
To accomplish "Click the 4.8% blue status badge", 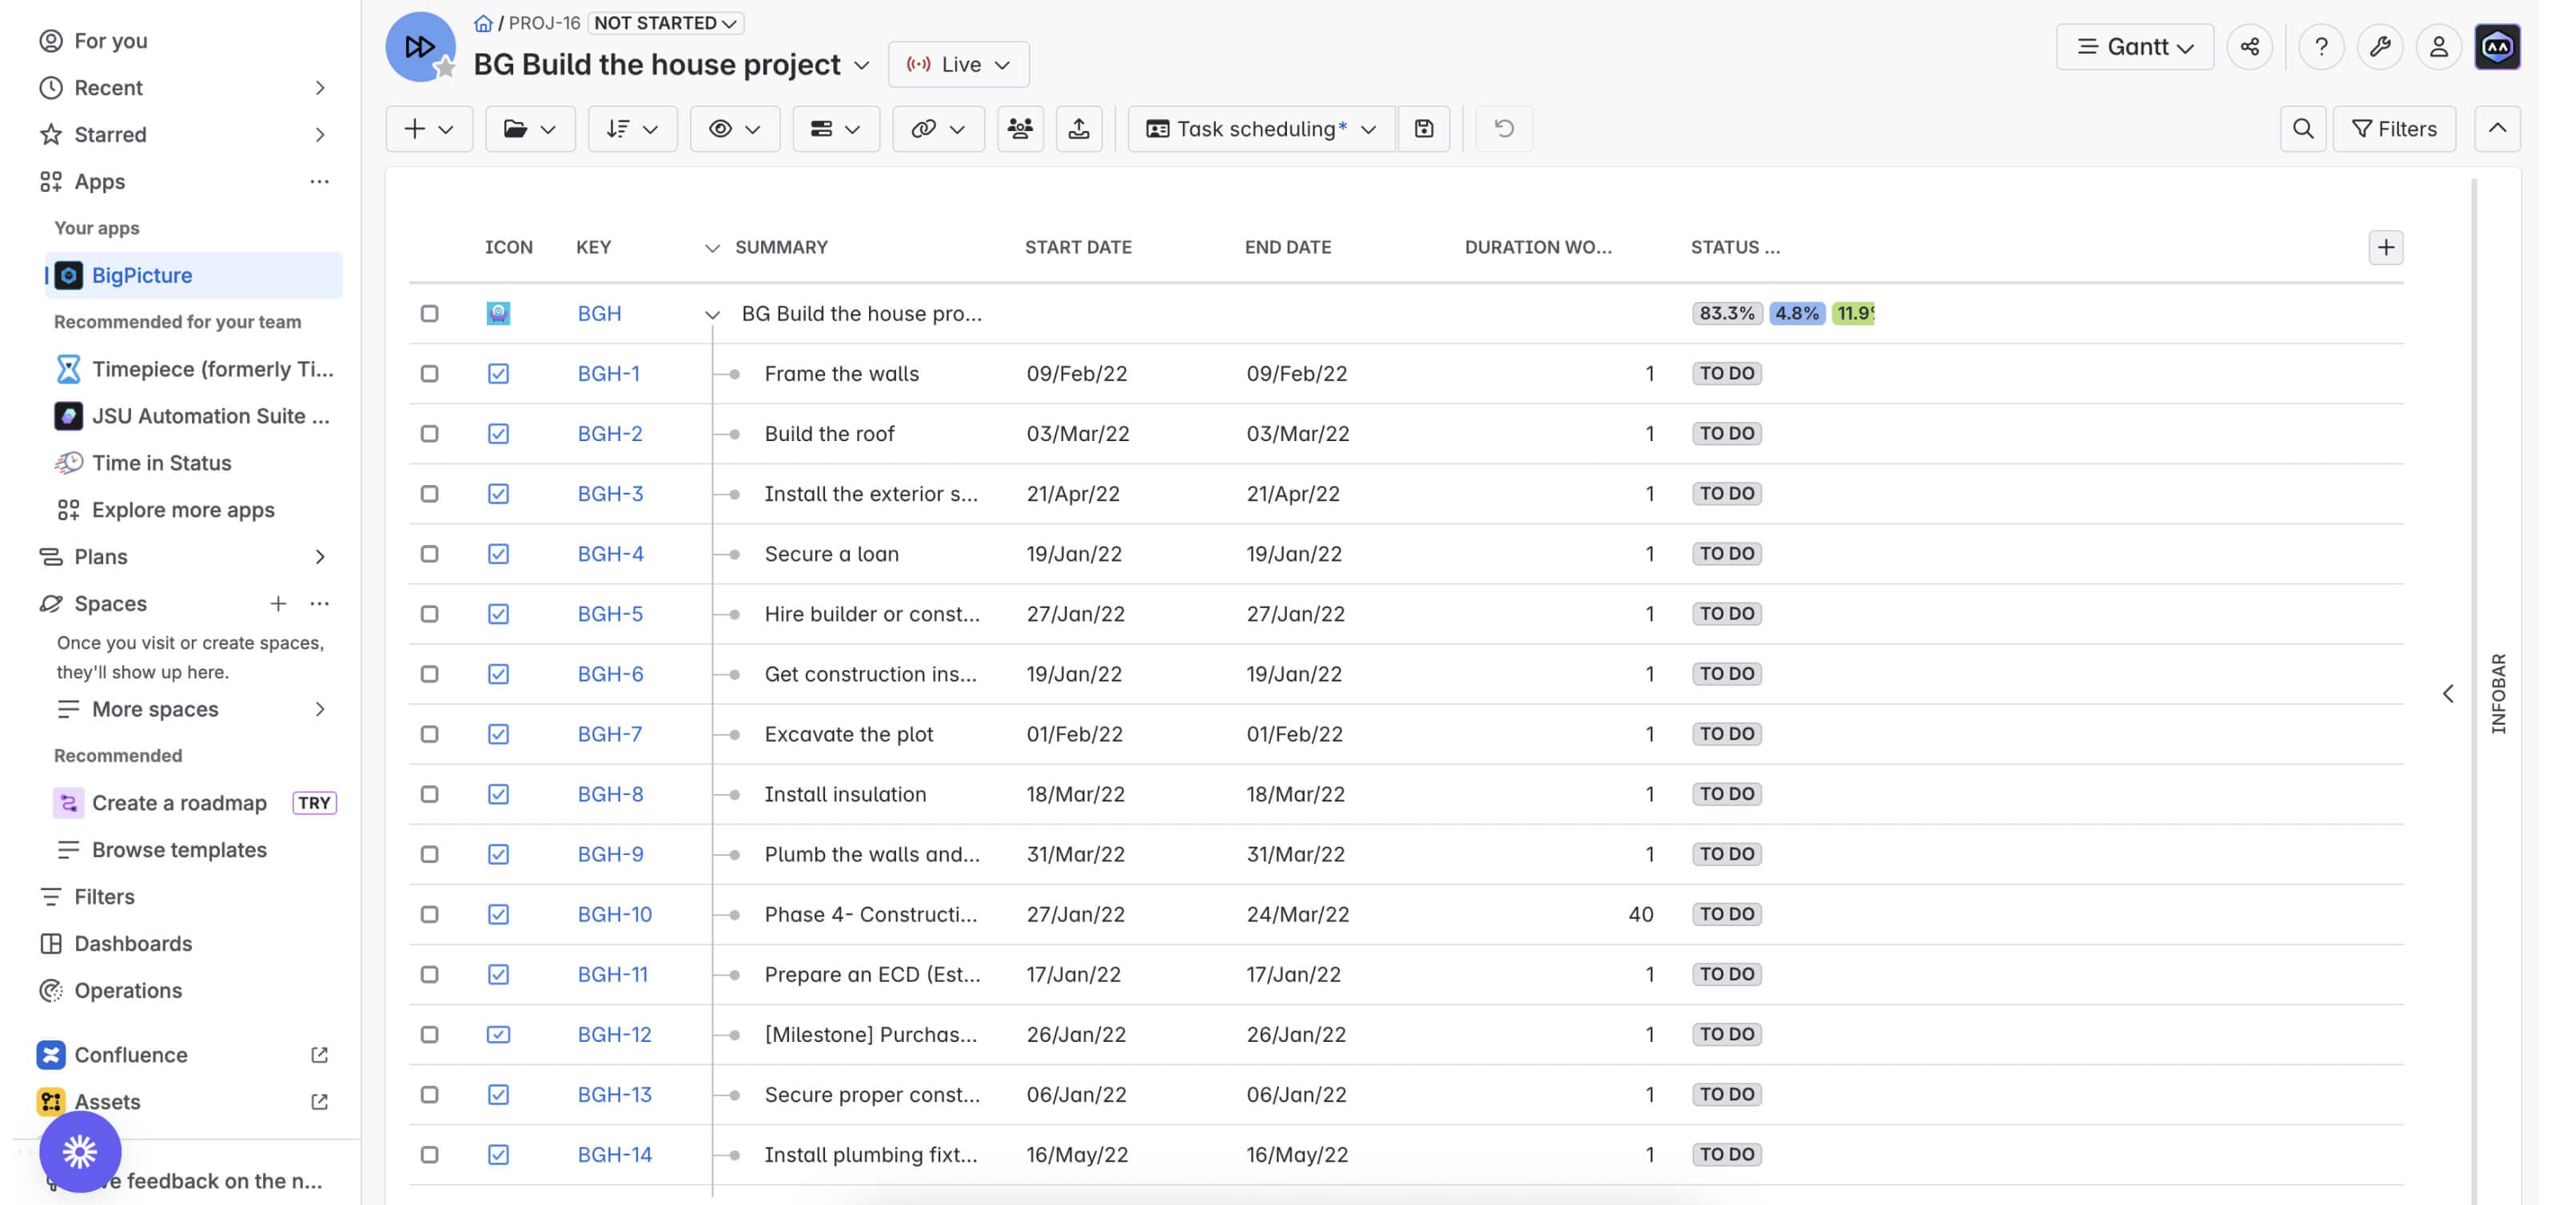I will click(1796, 314).
